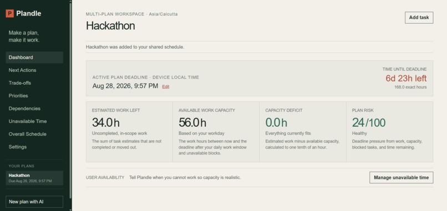Viewport: 447px width, 211px height.
Task: Click the 'Healthy' risk status text
Action: pos(359,133)
